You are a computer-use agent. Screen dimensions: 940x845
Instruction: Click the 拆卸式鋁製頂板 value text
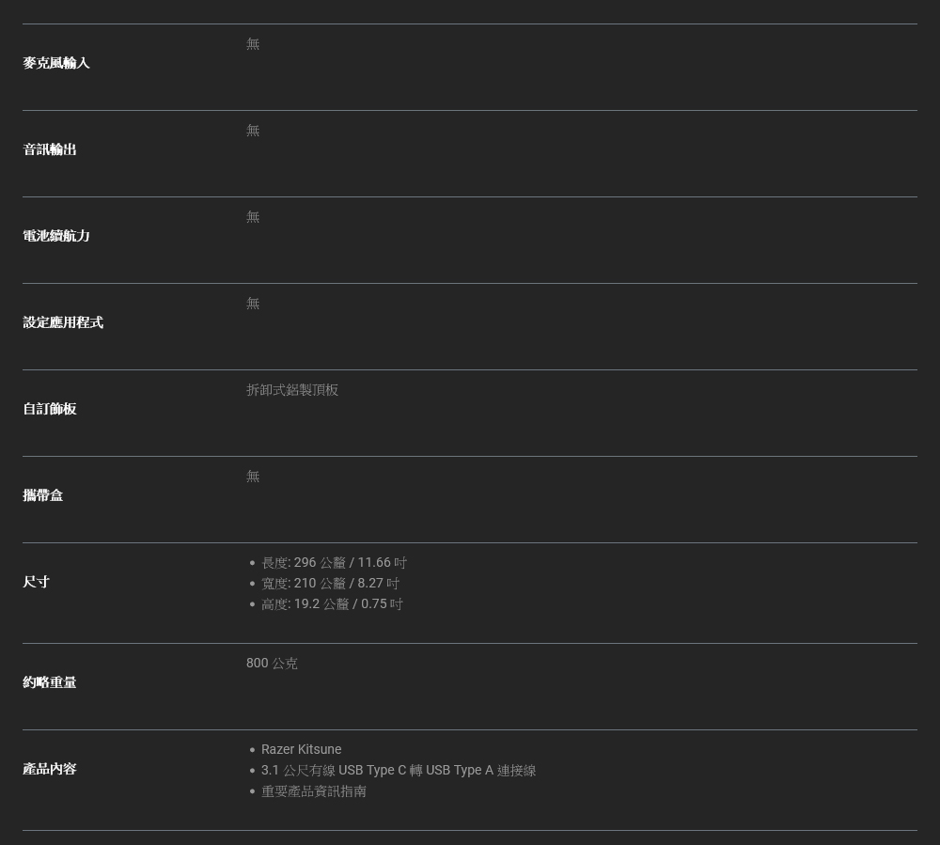click(292, 390)
